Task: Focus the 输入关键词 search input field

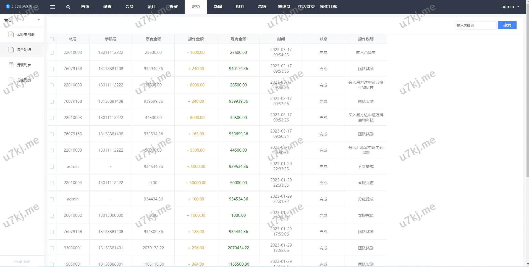Action: pos(475,25)
